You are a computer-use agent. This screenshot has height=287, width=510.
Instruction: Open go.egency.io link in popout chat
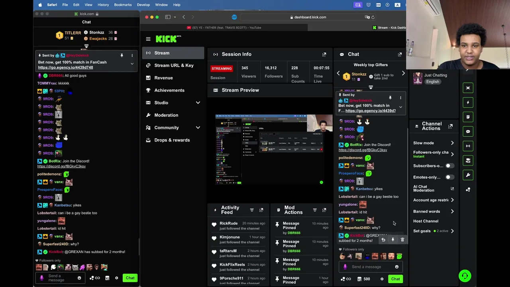(x=65, y=67)
